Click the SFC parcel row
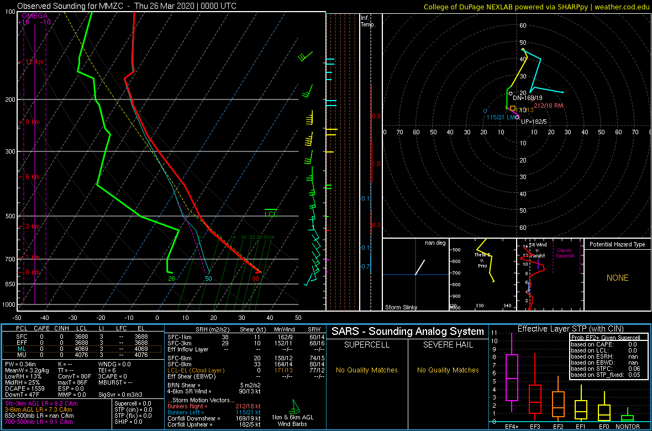 (x=82, y=337)
